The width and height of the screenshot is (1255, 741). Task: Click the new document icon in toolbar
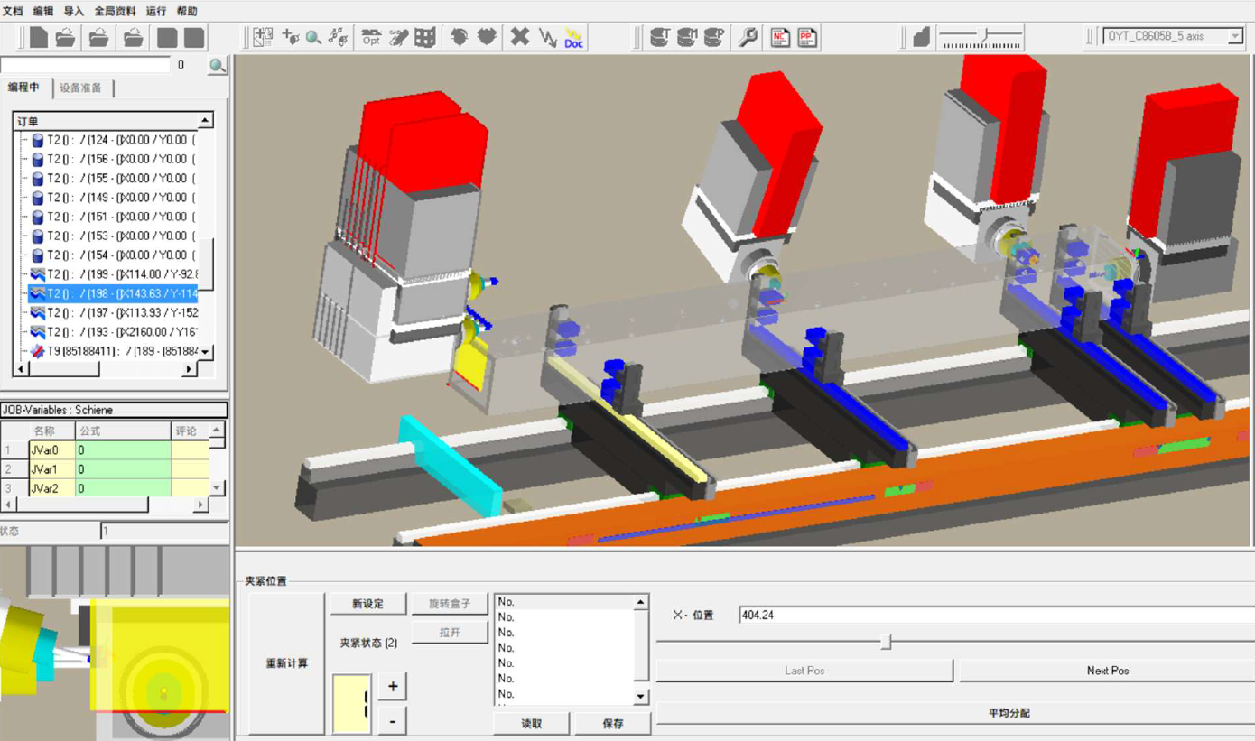pos(38,37)
